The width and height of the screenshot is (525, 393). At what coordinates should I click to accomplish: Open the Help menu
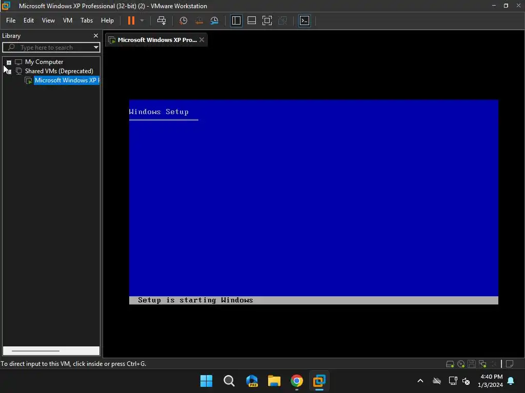pos(107,20)
